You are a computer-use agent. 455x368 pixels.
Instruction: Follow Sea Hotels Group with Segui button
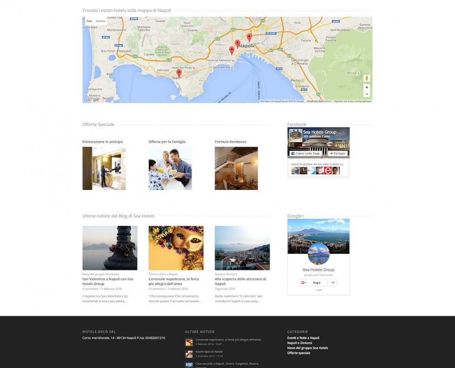pos(313,282)
